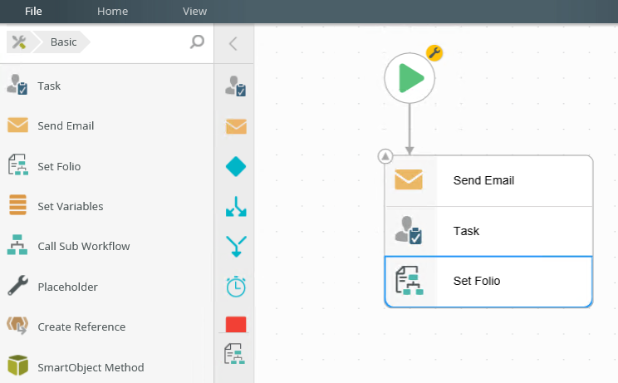The width and height of the screenshot is (618, 383).
Task: Select Placeholder wrench icon
Action: [17, 285]
